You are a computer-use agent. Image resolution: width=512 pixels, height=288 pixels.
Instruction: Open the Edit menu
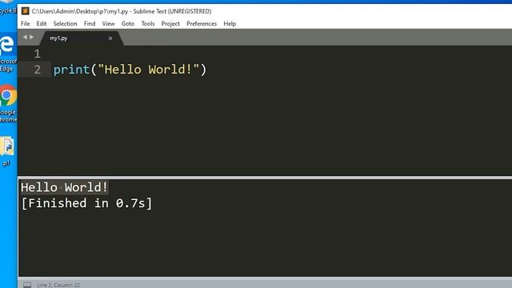click(42, 23)
